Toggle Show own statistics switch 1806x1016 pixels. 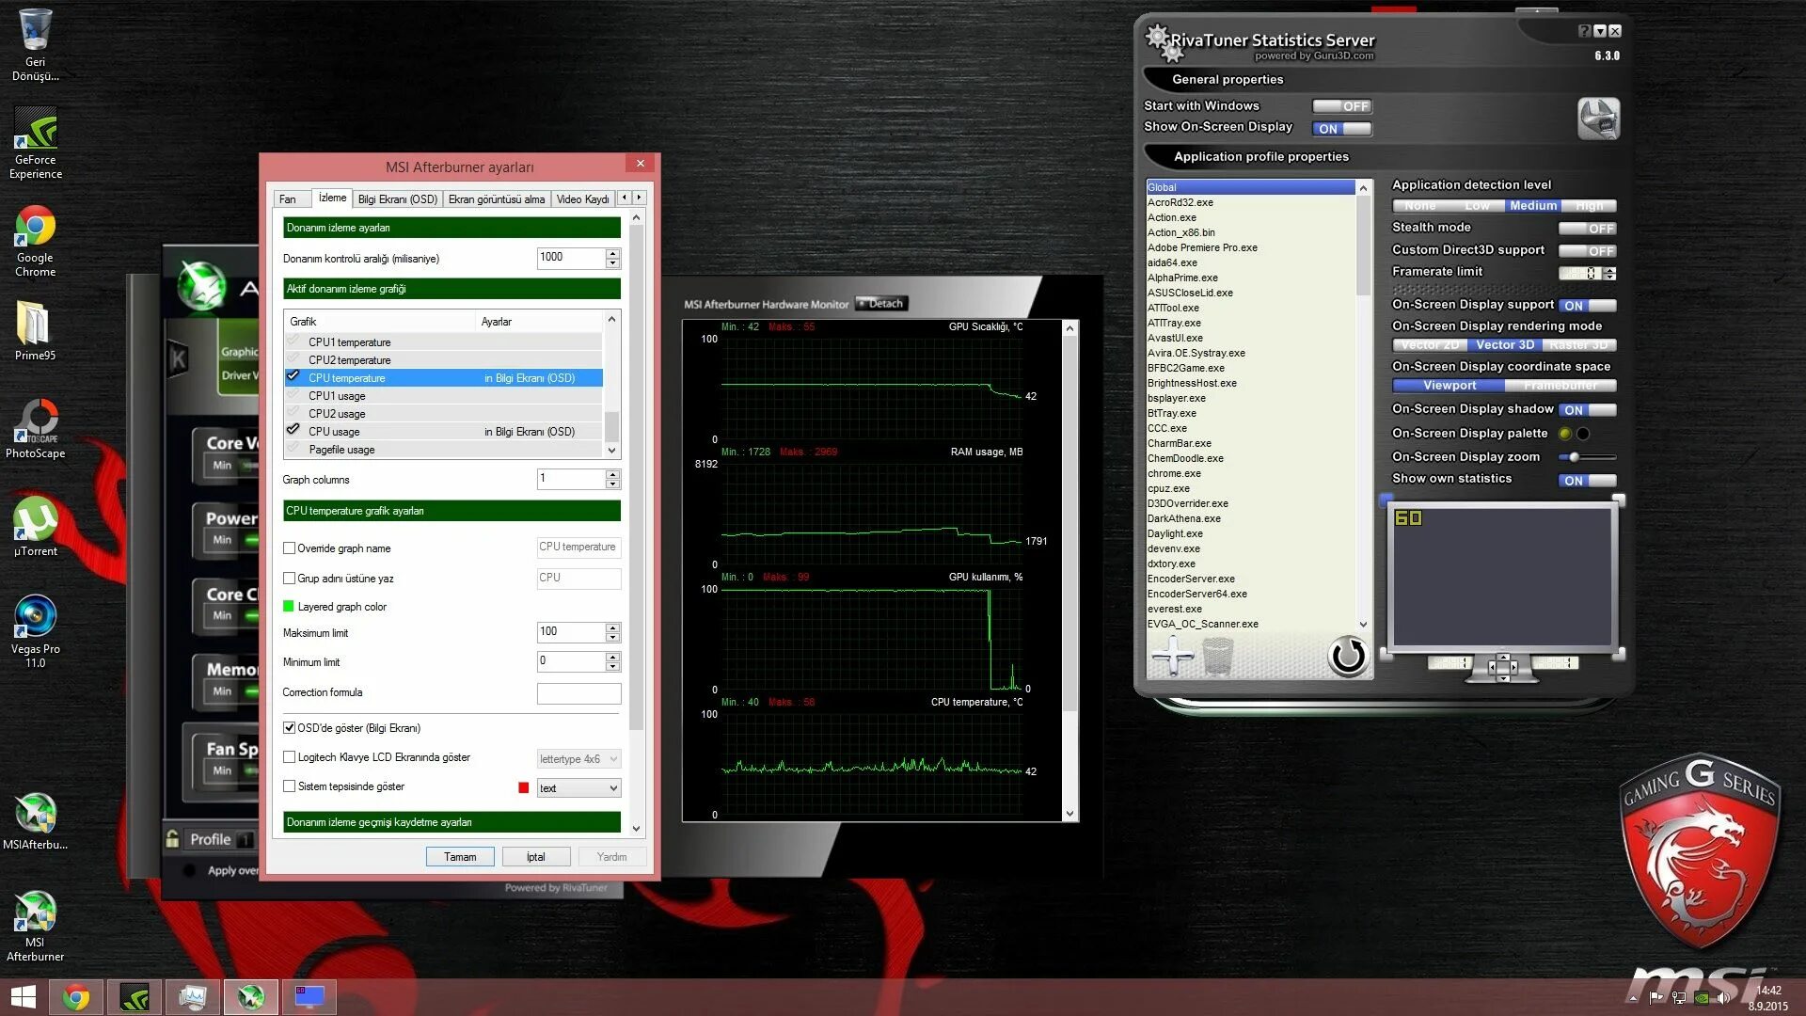(1588, 481)
